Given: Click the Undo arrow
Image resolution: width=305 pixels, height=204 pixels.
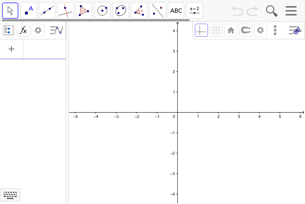Looking at the screenshot, I should click(x=237, y=11).
